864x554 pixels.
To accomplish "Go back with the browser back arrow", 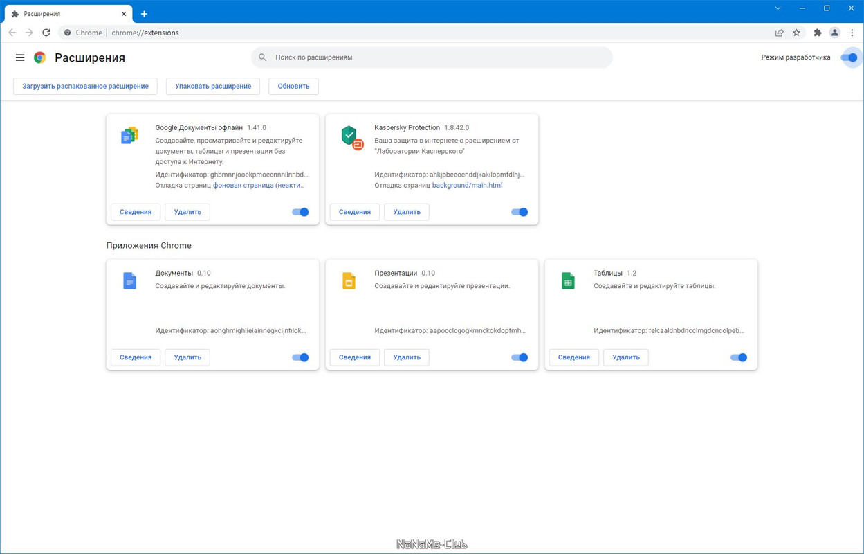I will point(12,33).
